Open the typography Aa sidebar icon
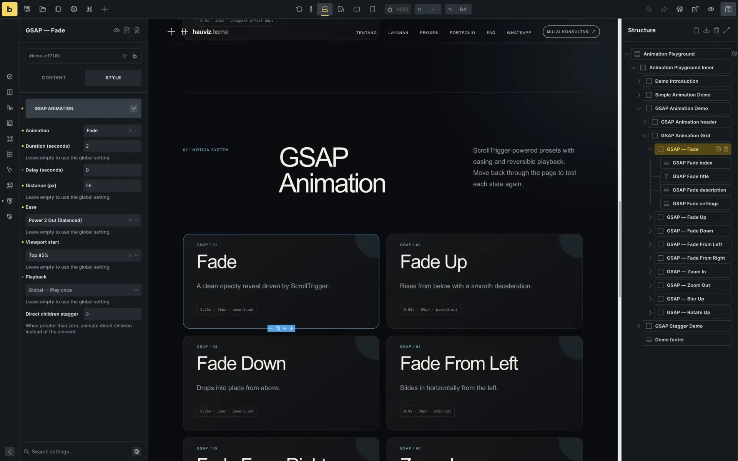Image resolution: width=738 pixels, height=461 pixels. (10, 108)
